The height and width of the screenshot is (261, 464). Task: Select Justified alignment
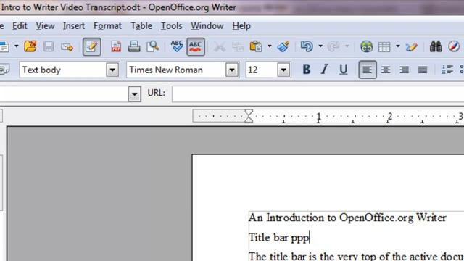423,70
